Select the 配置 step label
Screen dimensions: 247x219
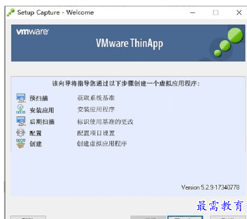(x=36, y=133)
